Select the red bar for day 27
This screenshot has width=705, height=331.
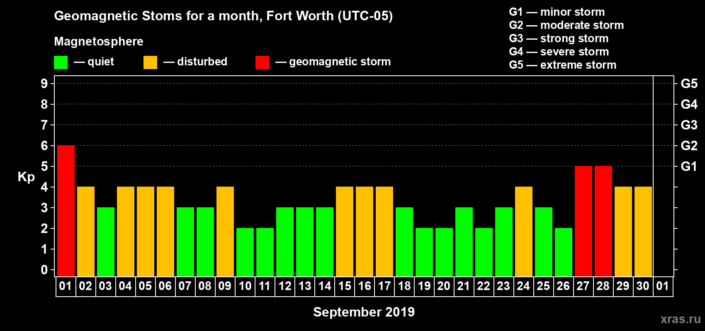pyautogui.click(x=583, y=221)
